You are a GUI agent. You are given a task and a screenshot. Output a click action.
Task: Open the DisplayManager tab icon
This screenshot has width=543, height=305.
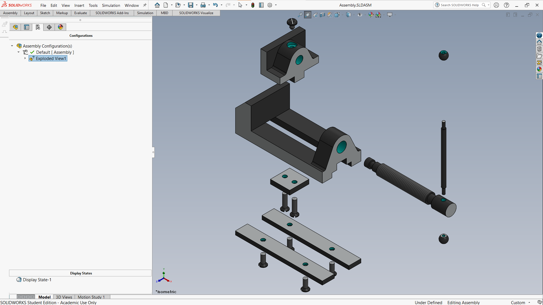[61, 27]
